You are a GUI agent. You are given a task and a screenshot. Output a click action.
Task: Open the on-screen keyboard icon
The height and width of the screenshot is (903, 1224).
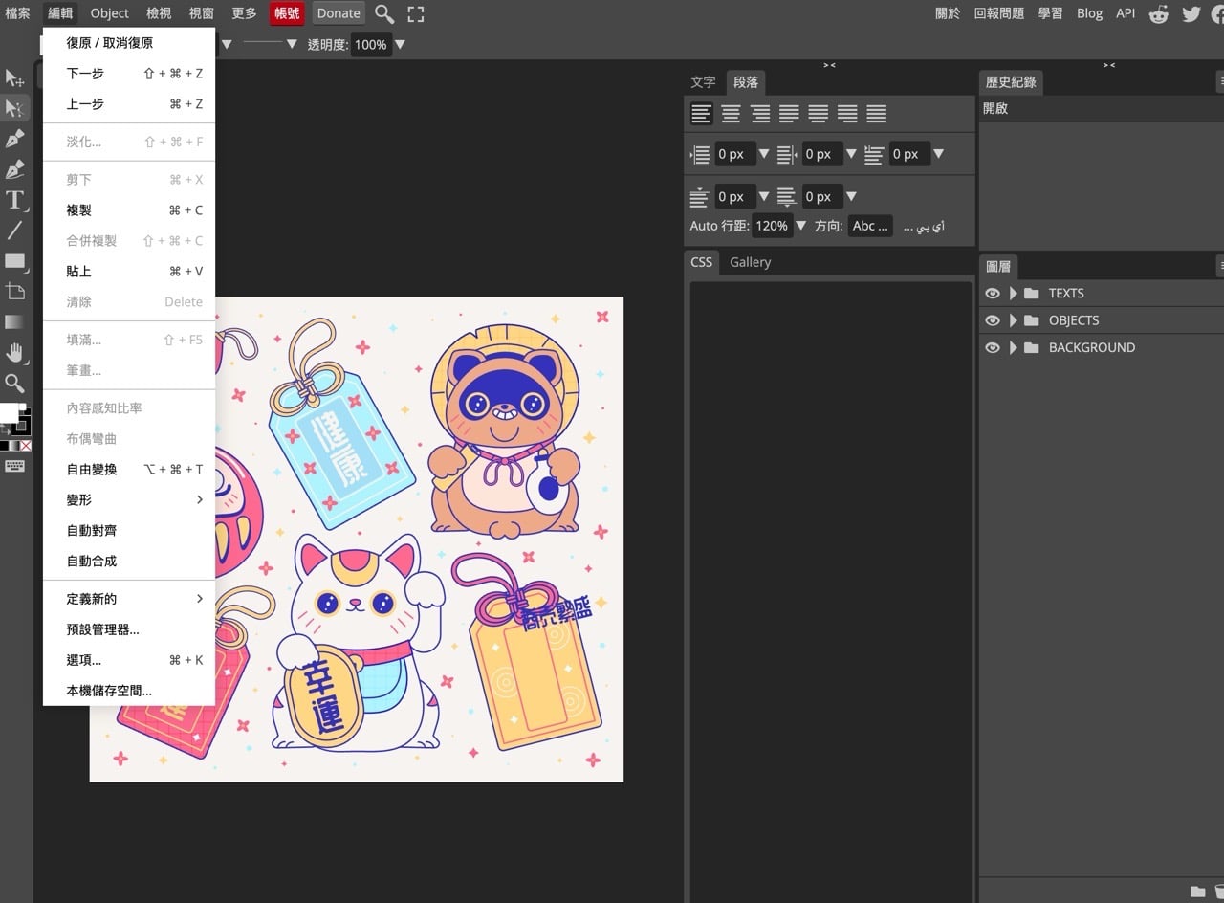(15, 466)
